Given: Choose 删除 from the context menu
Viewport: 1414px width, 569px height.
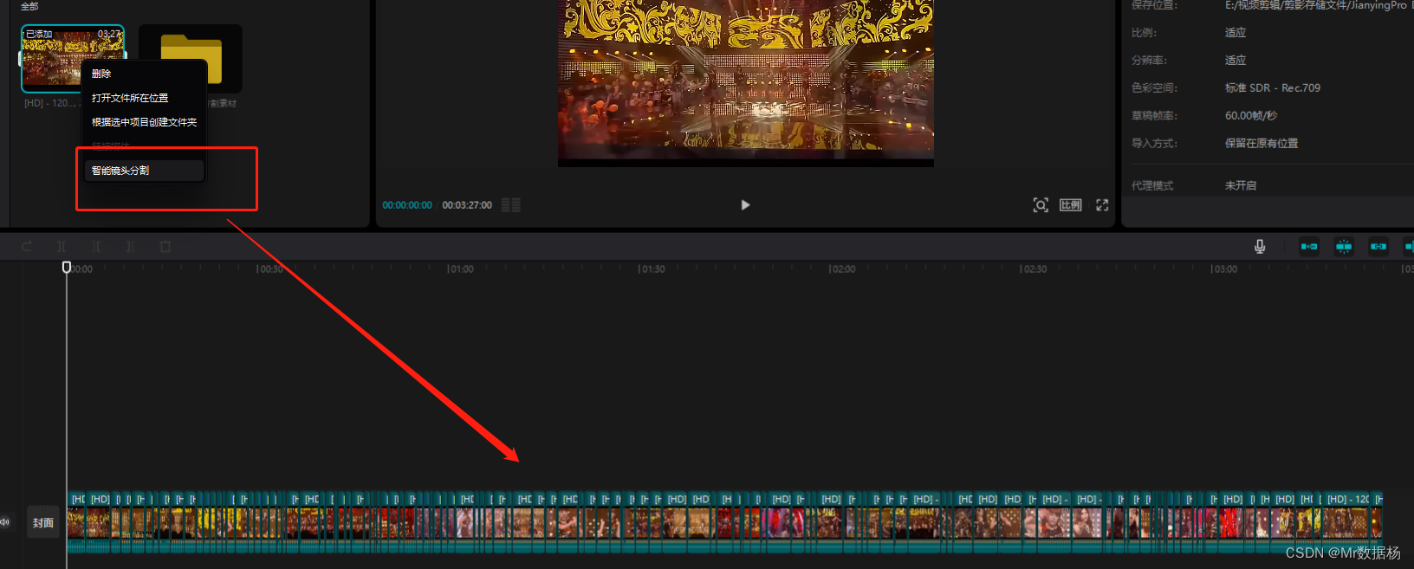Looking at the screenshot, I should coord(101,74).
